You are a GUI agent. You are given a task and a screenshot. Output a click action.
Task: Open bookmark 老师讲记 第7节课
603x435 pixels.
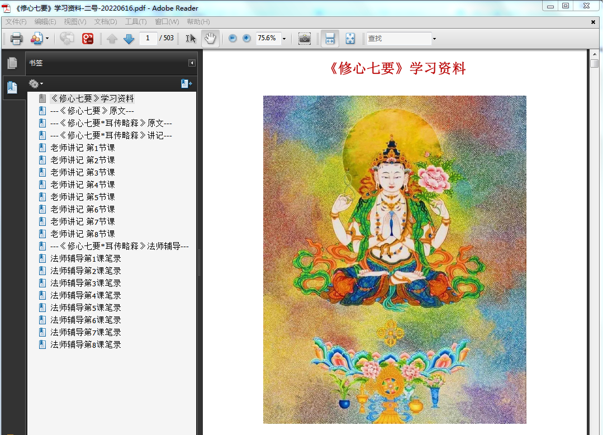coord(83,221)
